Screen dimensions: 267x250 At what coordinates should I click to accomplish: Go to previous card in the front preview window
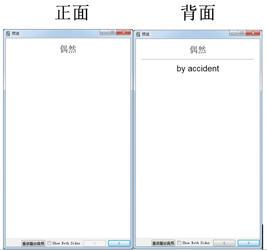point(94,243)
